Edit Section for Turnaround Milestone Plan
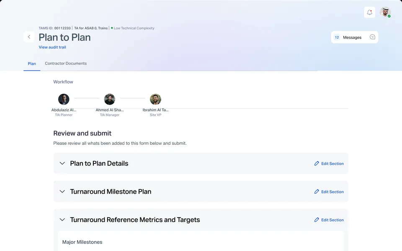The image size is (402, 251). coord(329,192)
